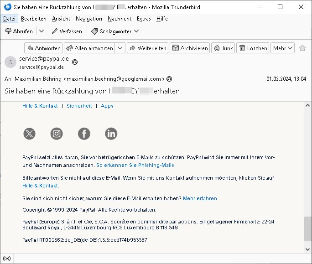Click scrollbar down arrow in message pane
This screenshot has height=264, width=312.
[307, 249]
